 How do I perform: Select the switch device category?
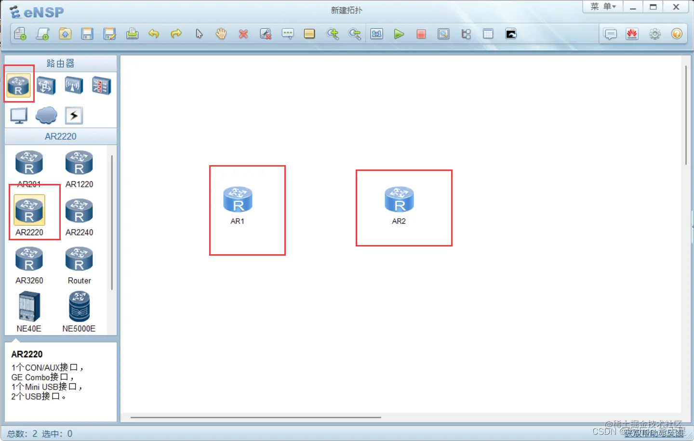[46, 86]
